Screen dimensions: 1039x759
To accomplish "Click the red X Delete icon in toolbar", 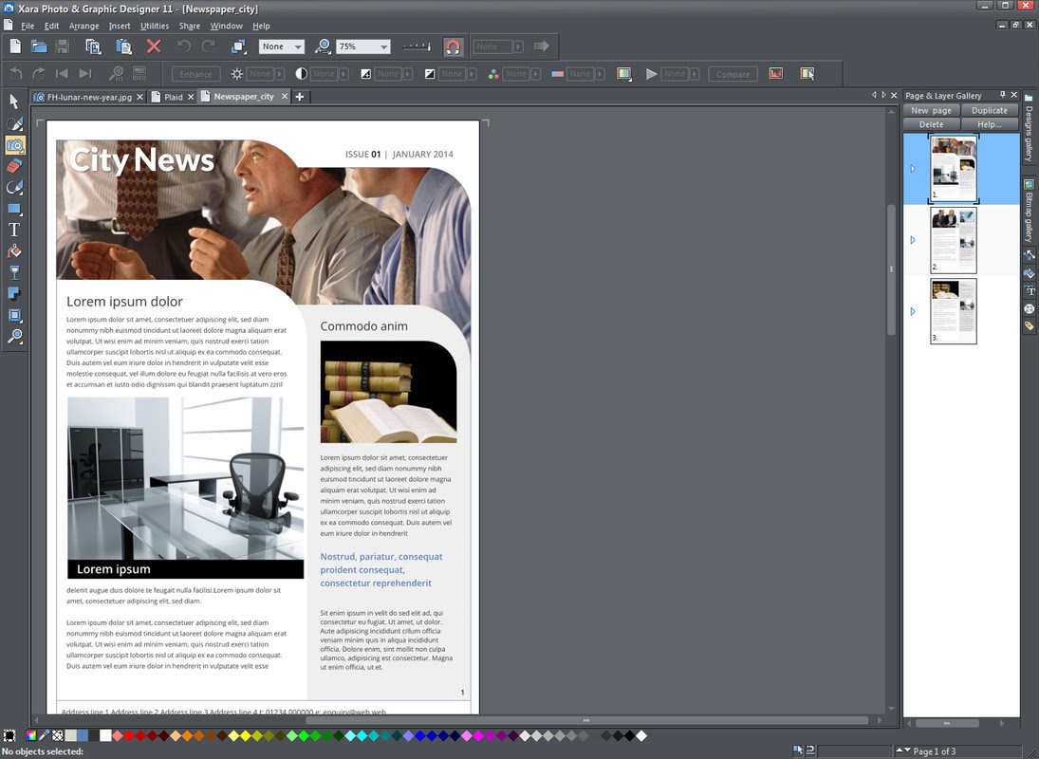I will tap(154, 46).
